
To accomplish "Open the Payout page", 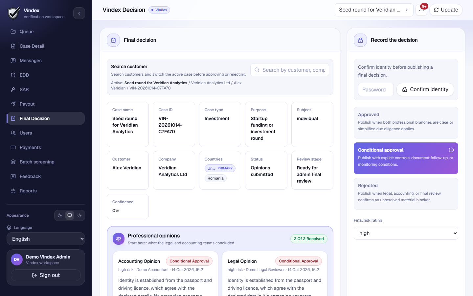I will [46, 104].
